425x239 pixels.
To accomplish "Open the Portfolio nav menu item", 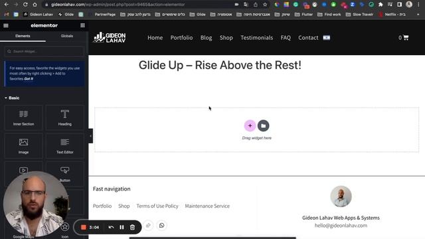I will coord(181,38).
